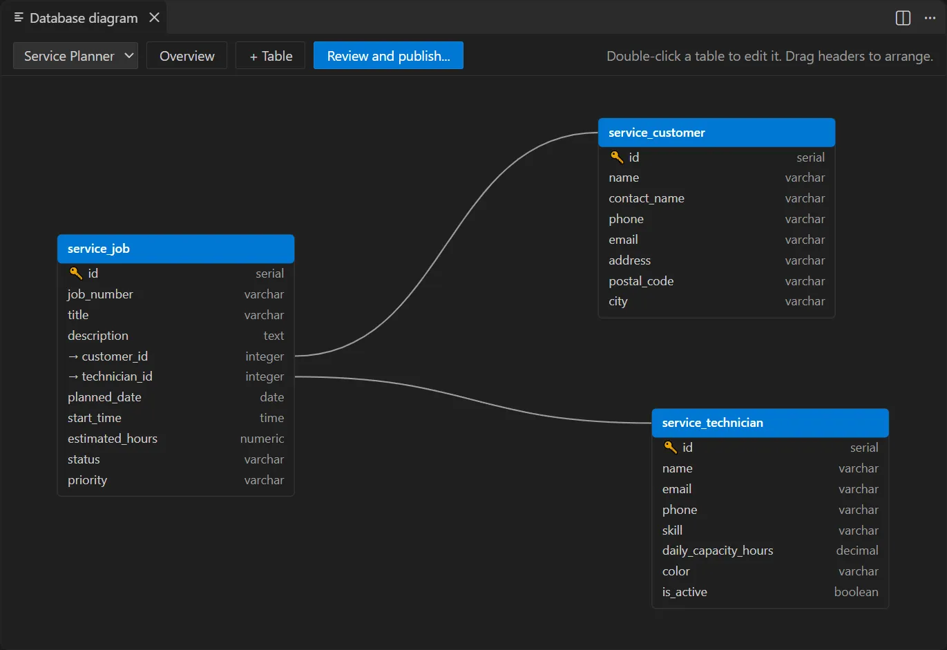Click the key icon in service_customer table
The height and width of the screenshot is (650, 947).
tap(617, 157)
